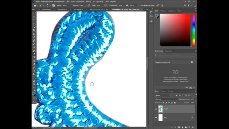
Task: Switch to IMG jpg document tab
Action: click(x=99, y=9)
